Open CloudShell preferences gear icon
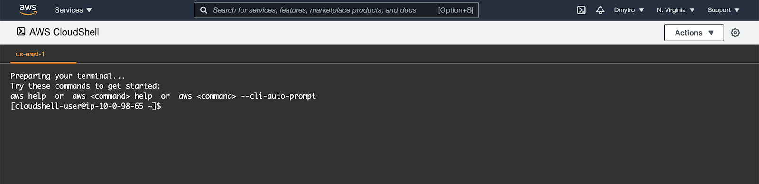The height and width of the screenshot is (184, 759). [x=735, y=33]
